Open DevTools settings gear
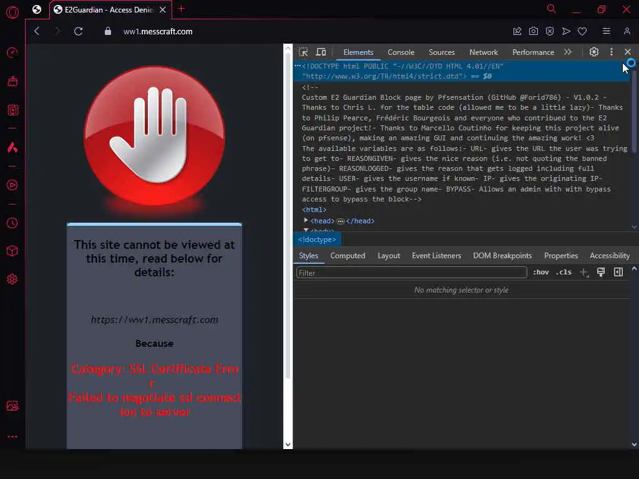The width and height of the screenshot is (639, 479). pyautogui.click(x=594, y=52)
